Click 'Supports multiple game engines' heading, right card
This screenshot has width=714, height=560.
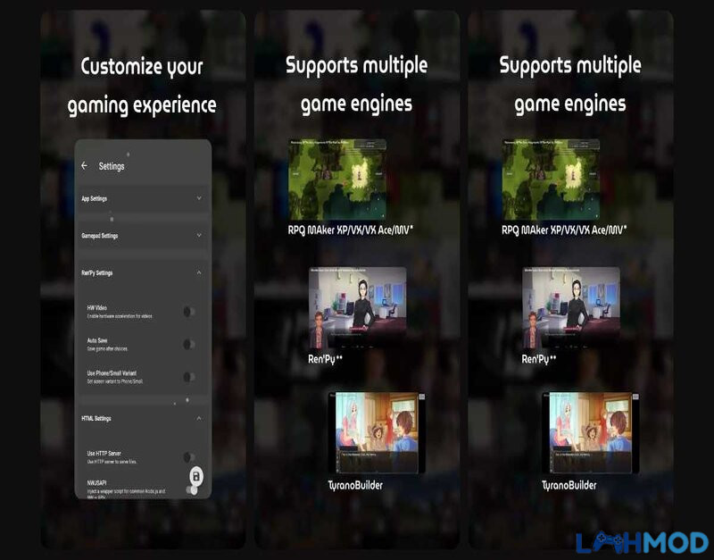(x=570, y=85)
